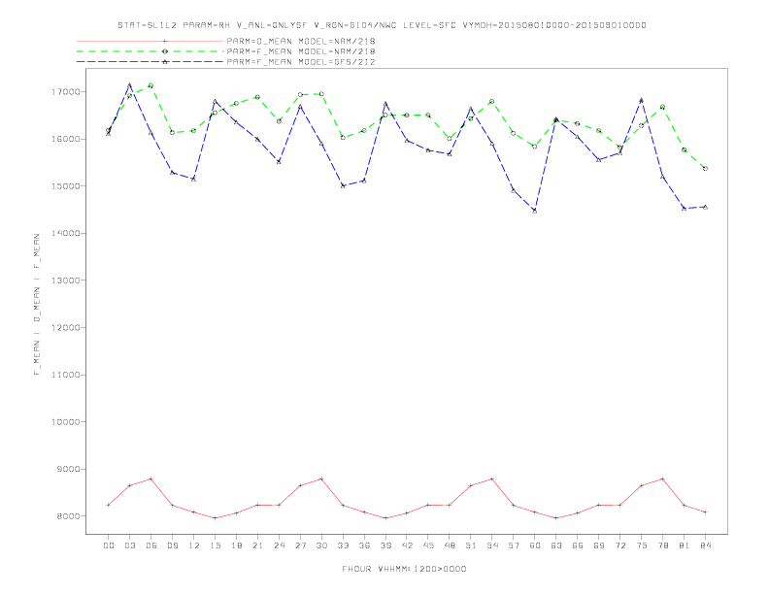
Task: Click the x-axis tick label 69
Action: pyautogui.click(x=599, y=545)
